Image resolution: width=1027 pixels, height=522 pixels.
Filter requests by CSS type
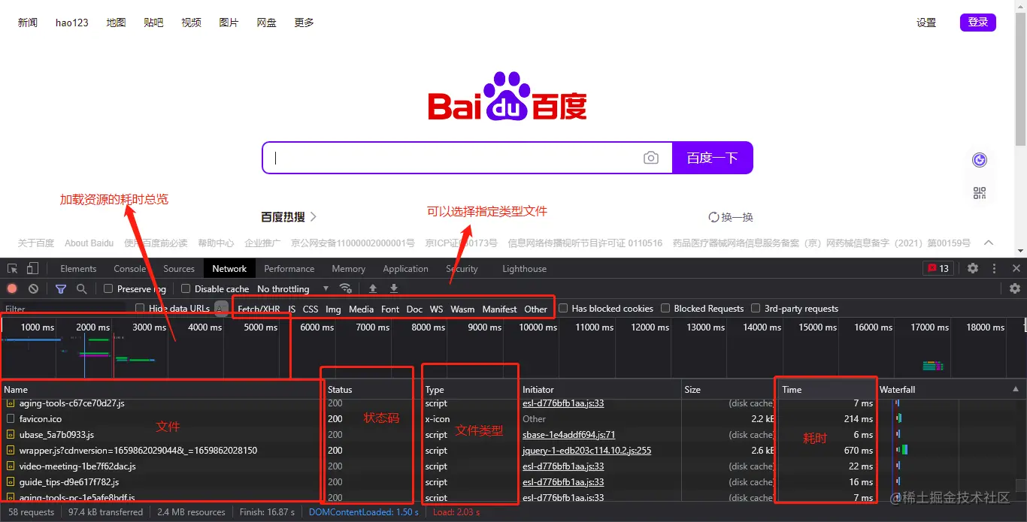click(x=311, y=309)
